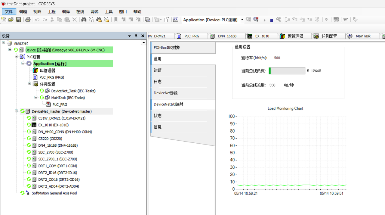
Task: Pin the 设备 panel with pushpin
Action: point(136,36)
